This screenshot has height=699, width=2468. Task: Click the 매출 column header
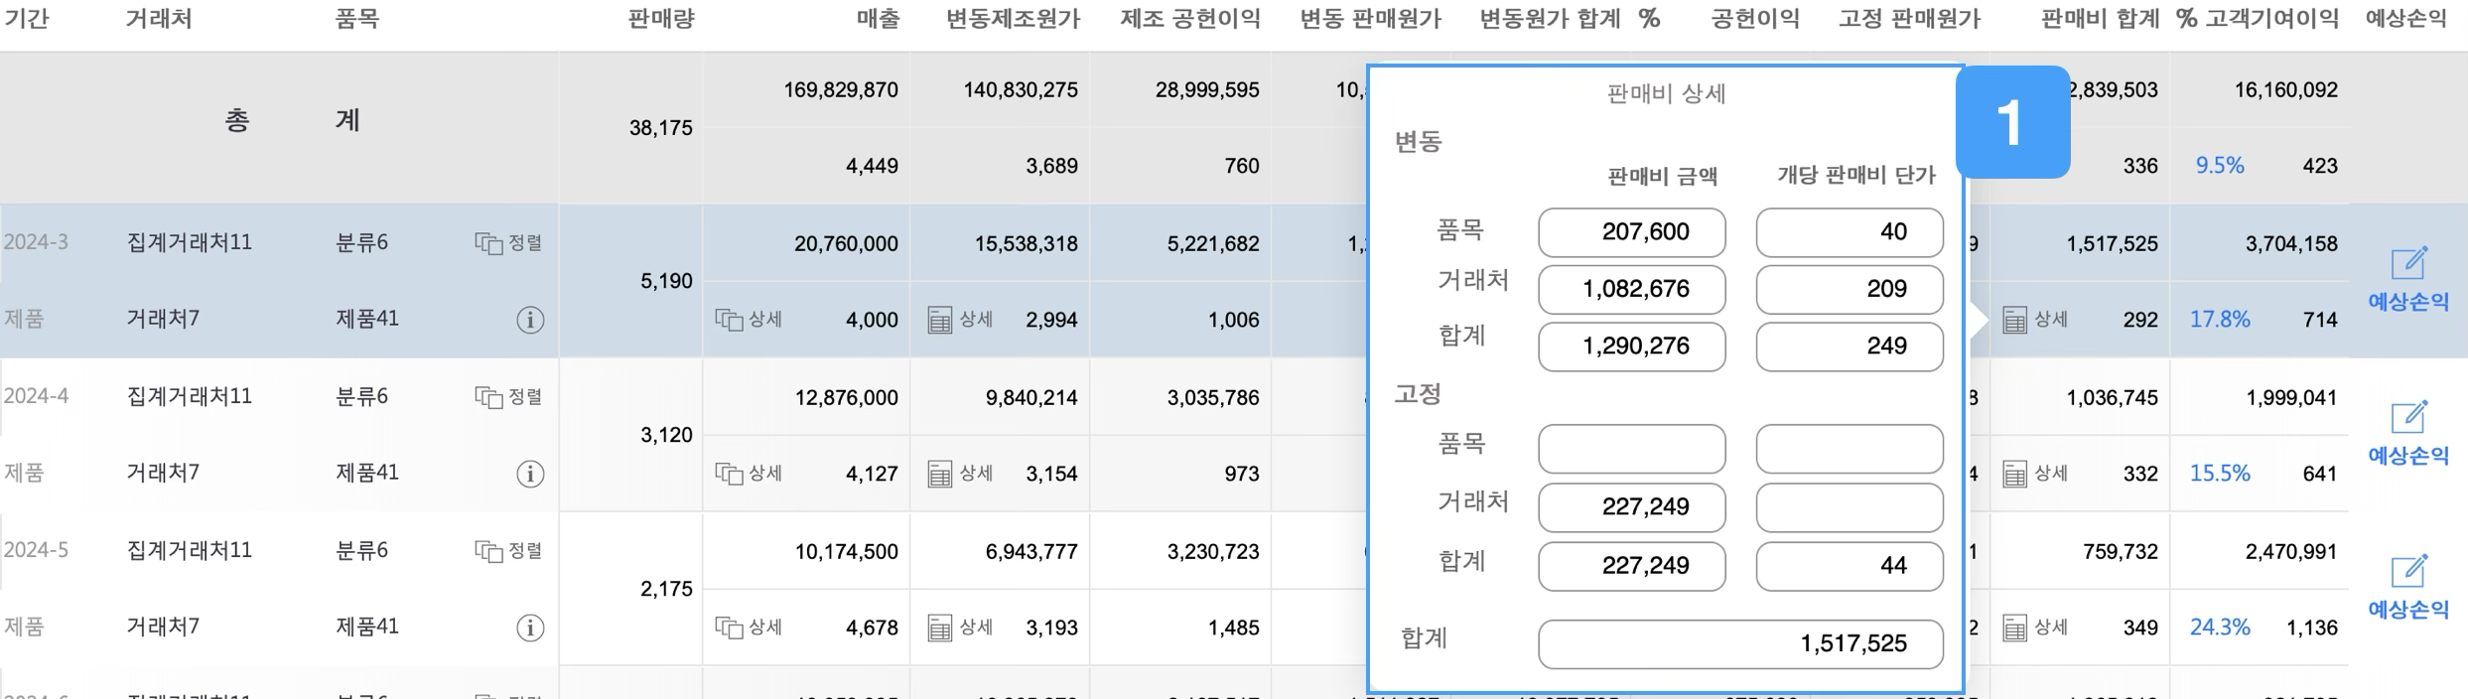[x=878, y=19]
